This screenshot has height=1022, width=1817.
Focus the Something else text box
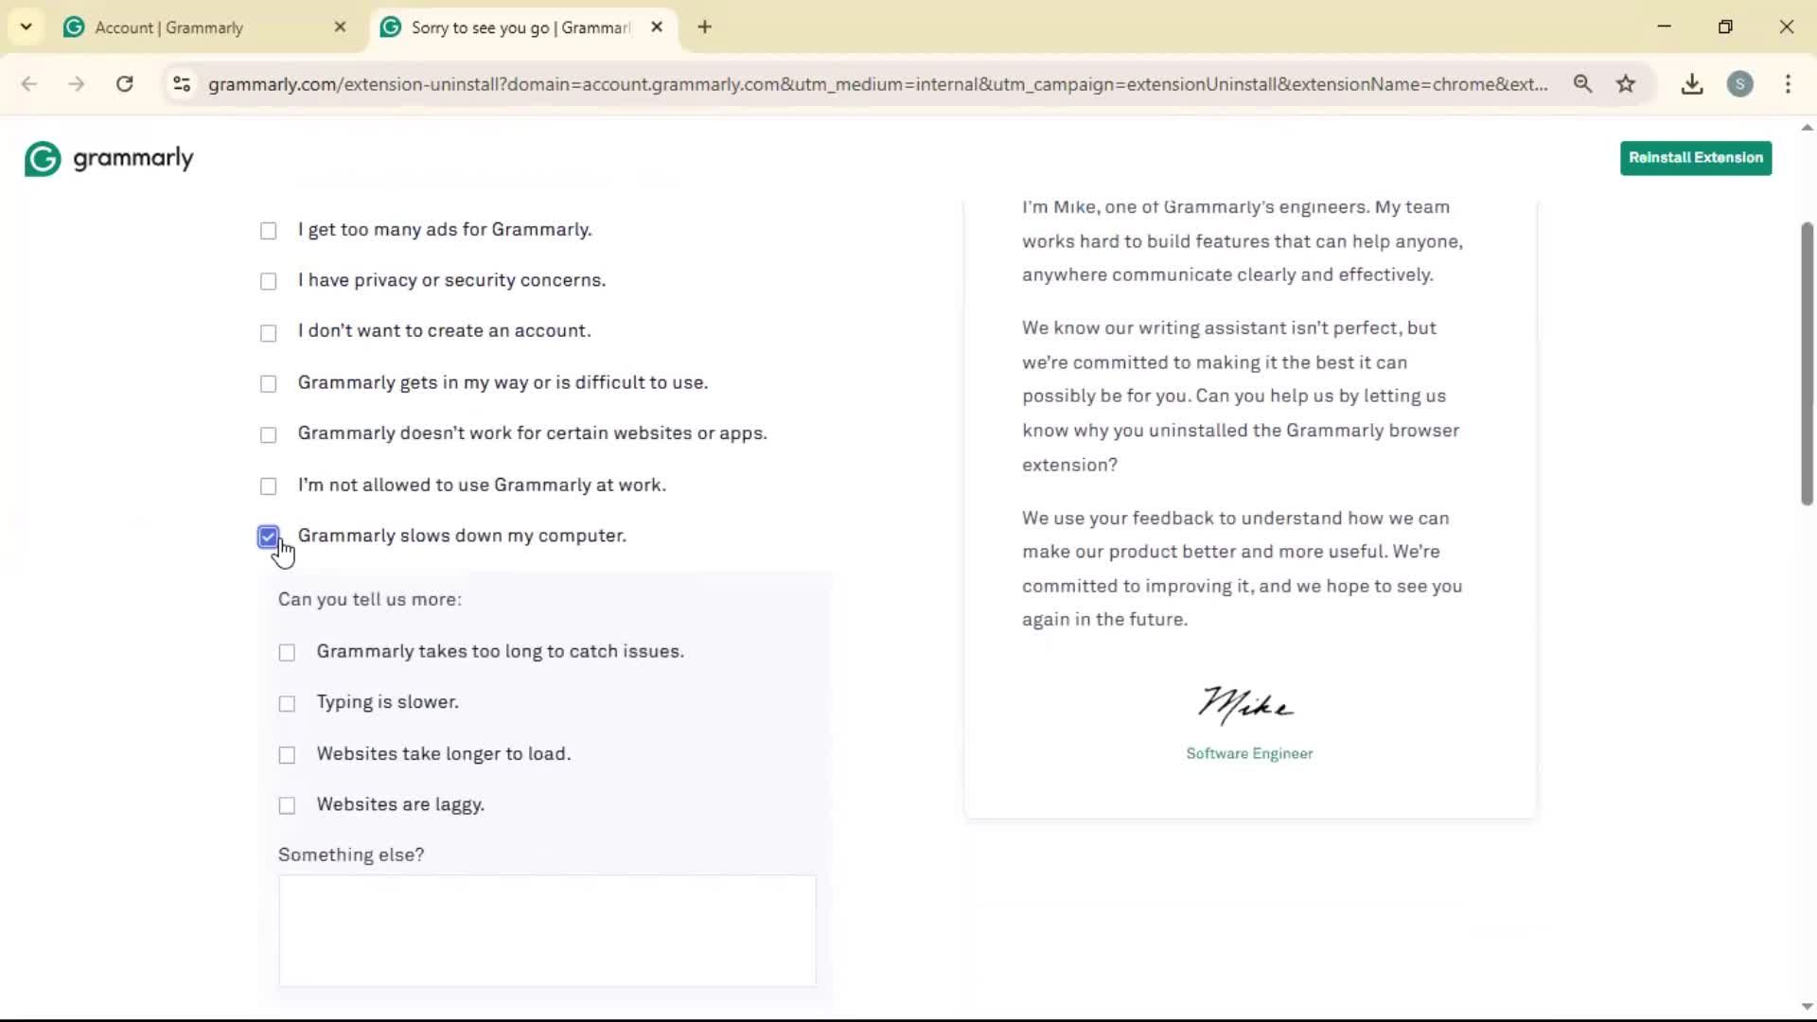click(547, 931)
